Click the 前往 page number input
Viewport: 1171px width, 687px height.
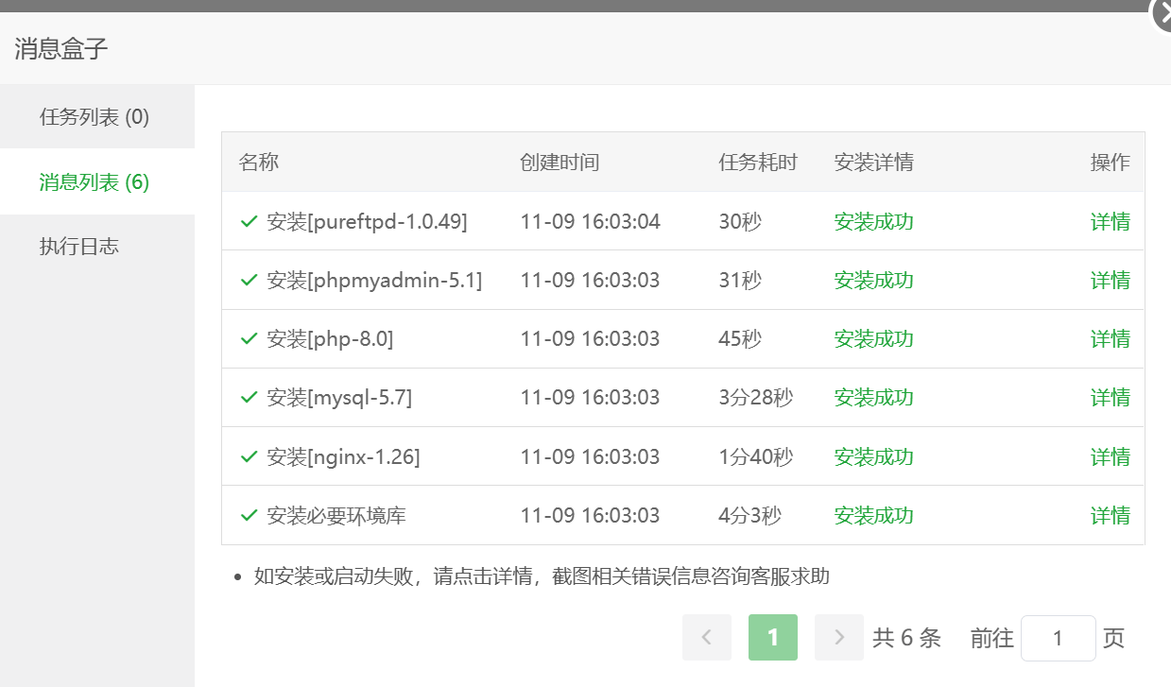pos(1059,638)
